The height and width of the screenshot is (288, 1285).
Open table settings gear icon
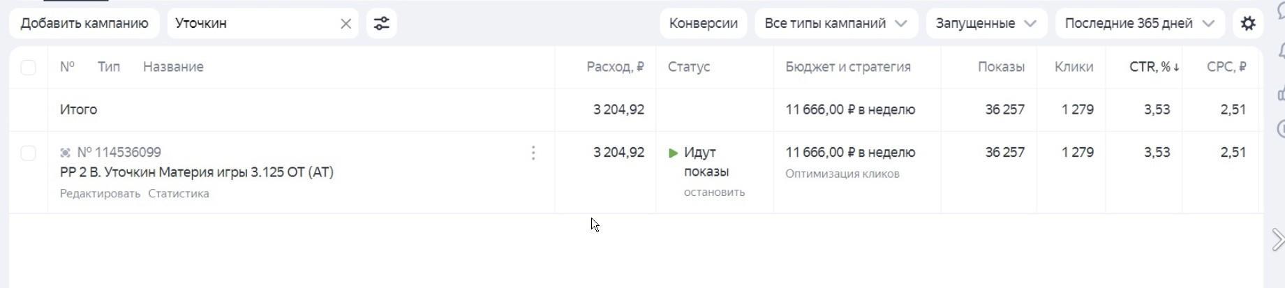(1248, 24)
